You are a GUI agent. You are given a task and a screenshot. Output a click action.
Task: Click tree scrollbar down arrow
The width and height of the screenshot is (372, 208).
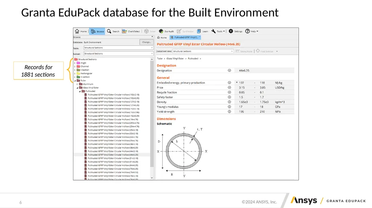[x=152, y=178]
